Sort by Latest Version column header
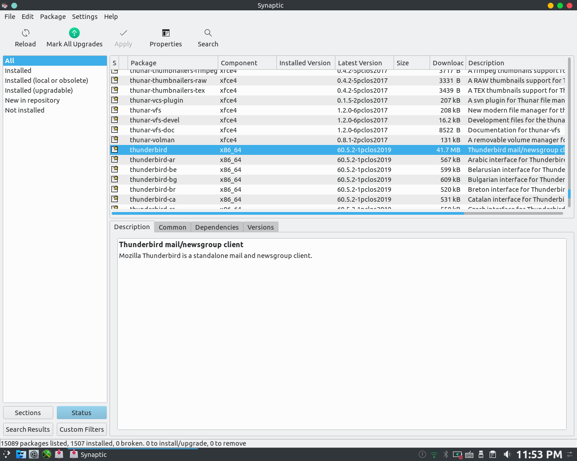This screenshot has width=577, height=461. 364,63
